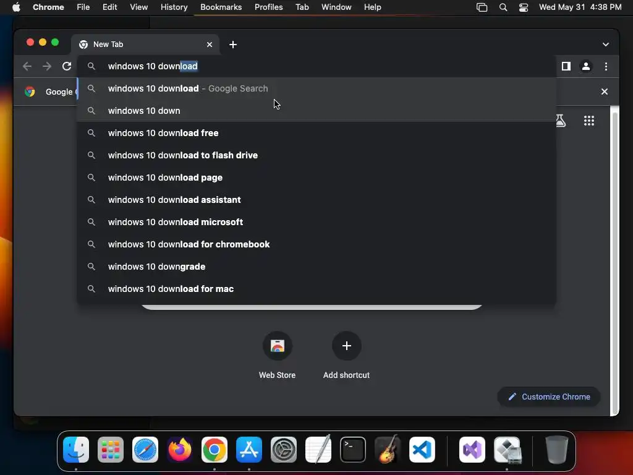Select suggestion "windows 10 download page"
This screenshot has height=475, width=633.
(x=316, y=178)
